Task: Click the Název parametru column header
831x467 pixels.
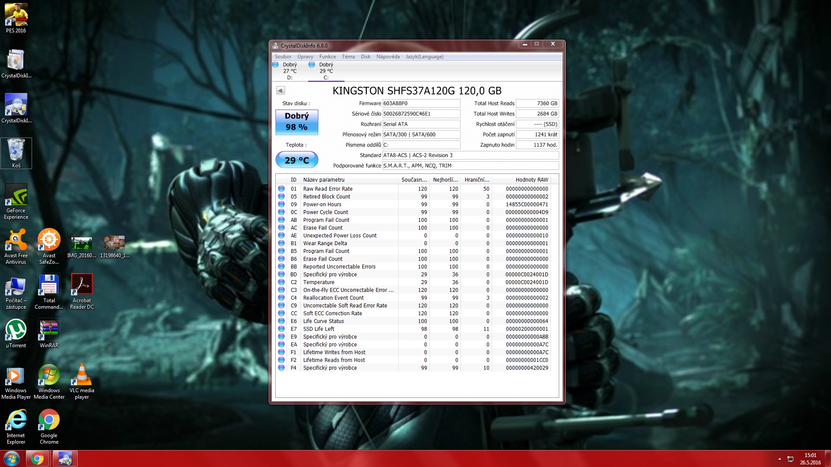Action: coord(349,180)
